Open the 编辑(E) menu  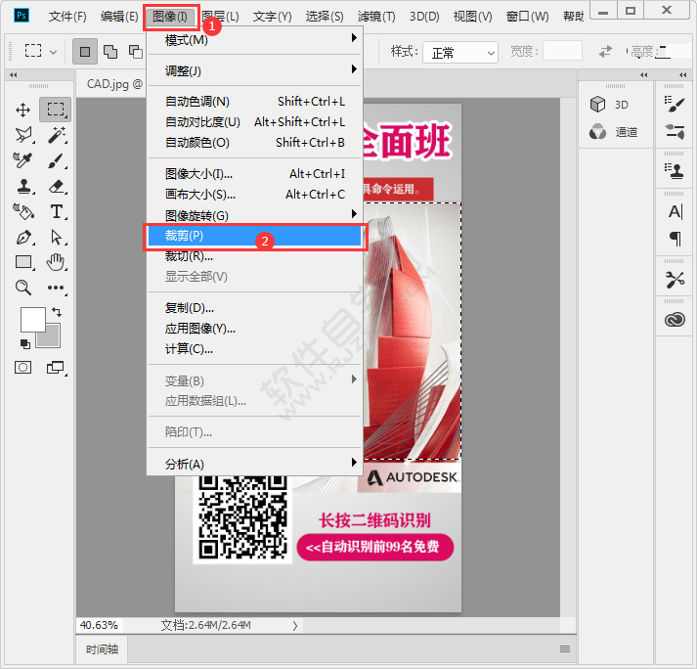click(x=119, y=17)
